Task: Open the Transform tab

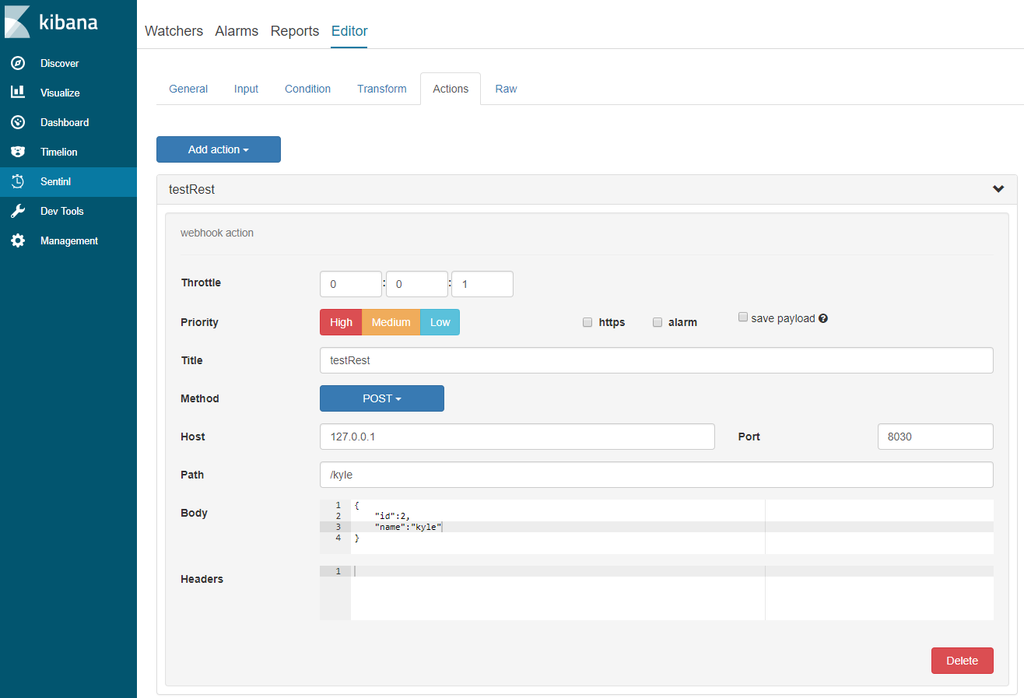Action: tap(382, 89)
